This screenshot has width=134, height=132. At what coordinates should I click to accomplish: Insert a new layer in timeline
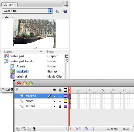pos(18,129)
